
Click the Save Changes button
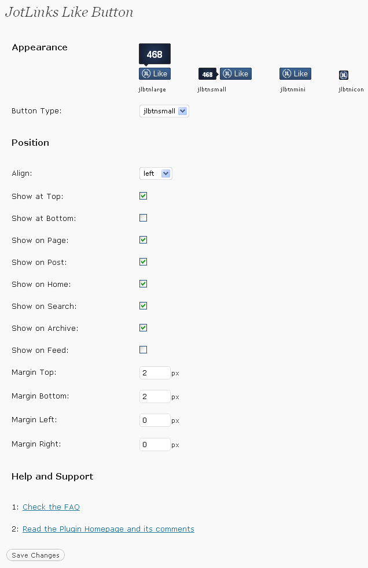[35, 555]
